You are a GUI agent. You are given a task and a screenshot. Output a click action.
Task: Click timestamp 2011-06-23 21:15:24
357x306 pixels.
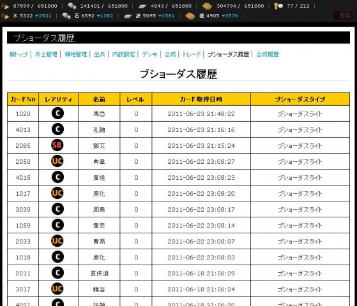pos(201,145)
